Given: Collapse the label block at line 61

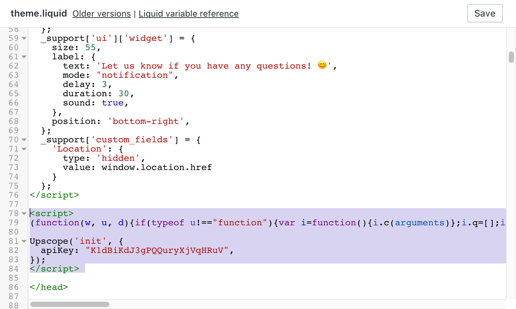Looking at the screenshot, I should [24, 57].
